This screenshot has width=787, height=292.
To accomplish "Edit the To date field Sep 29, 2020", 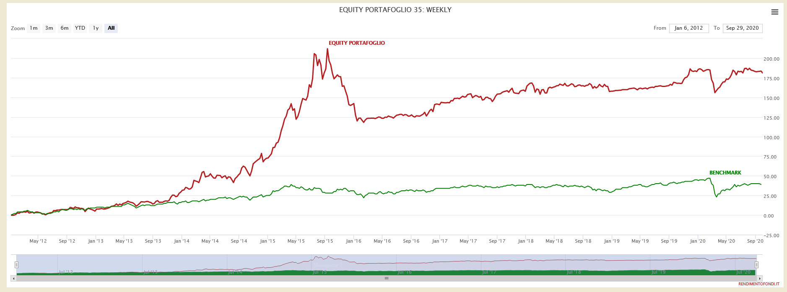I will pos(742,28).
